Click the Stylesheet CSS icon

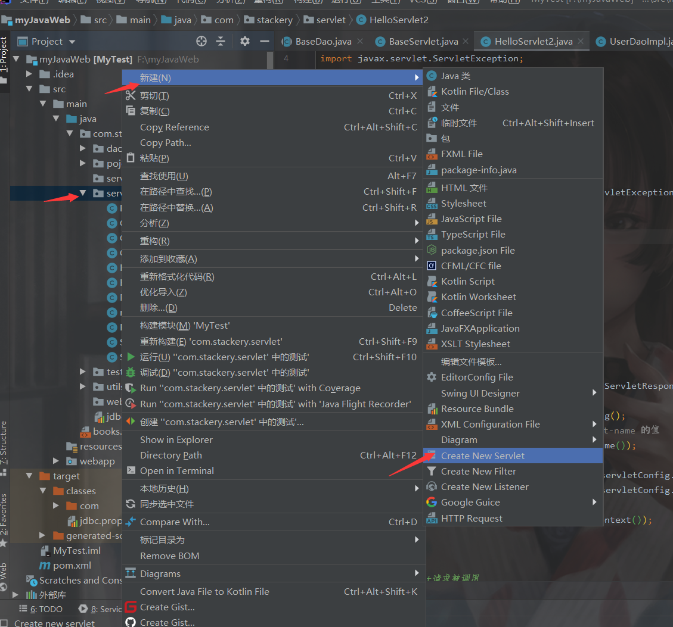click(x=432, y=203)
